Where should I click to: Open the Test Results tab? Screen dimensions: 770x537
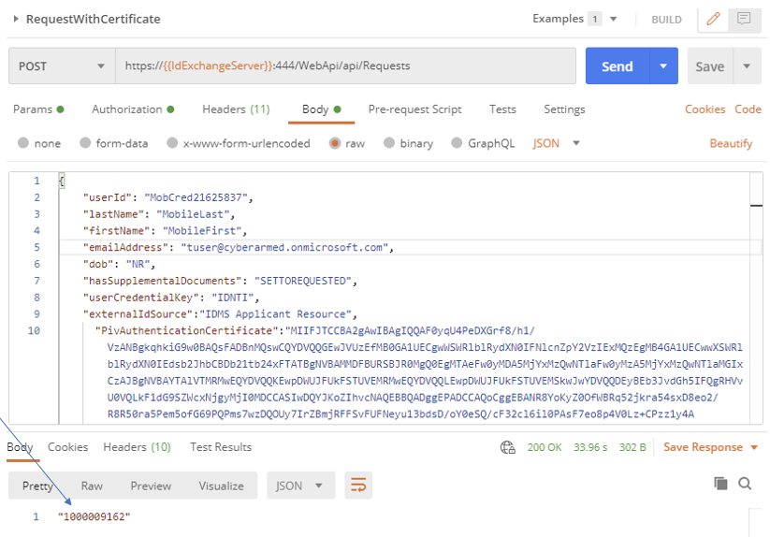221,446
